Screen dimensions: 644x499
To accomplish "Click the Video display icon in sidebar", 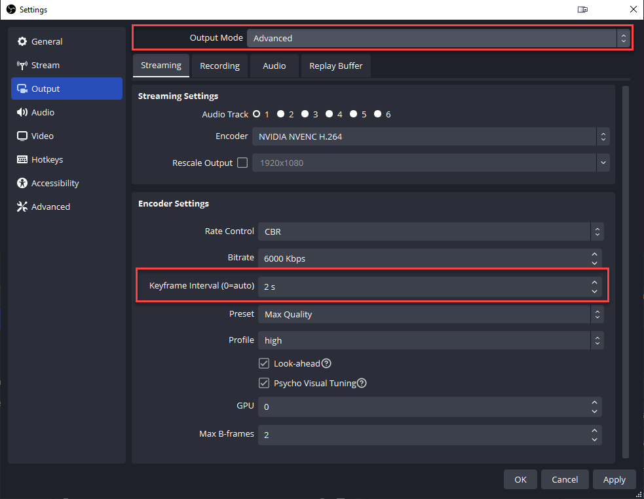I will [x=22, y=136].
